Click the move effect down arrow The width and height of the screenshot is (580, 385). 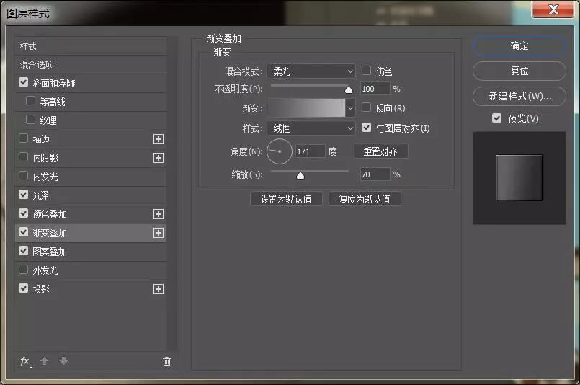63,361
